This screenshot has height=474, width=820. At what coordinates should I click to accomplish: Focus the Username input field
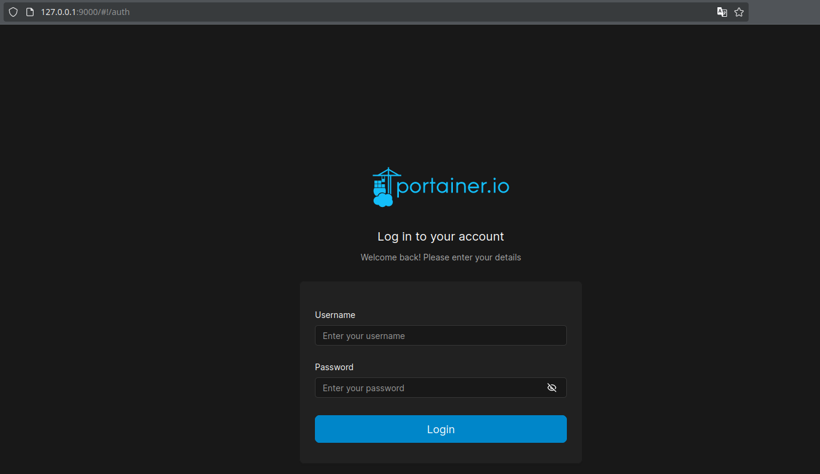coord(440,335)
